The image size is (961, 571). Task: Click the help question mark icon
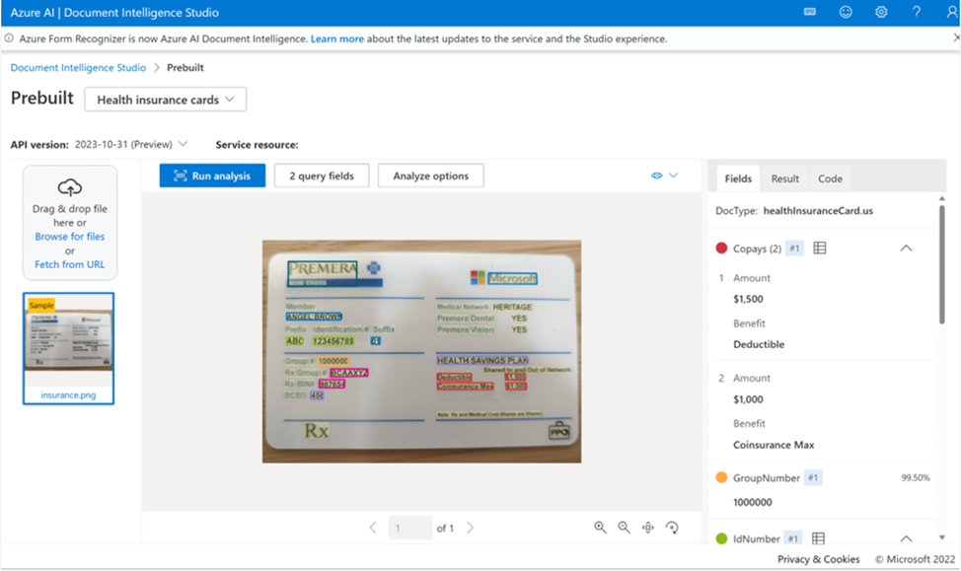point(917,12)
